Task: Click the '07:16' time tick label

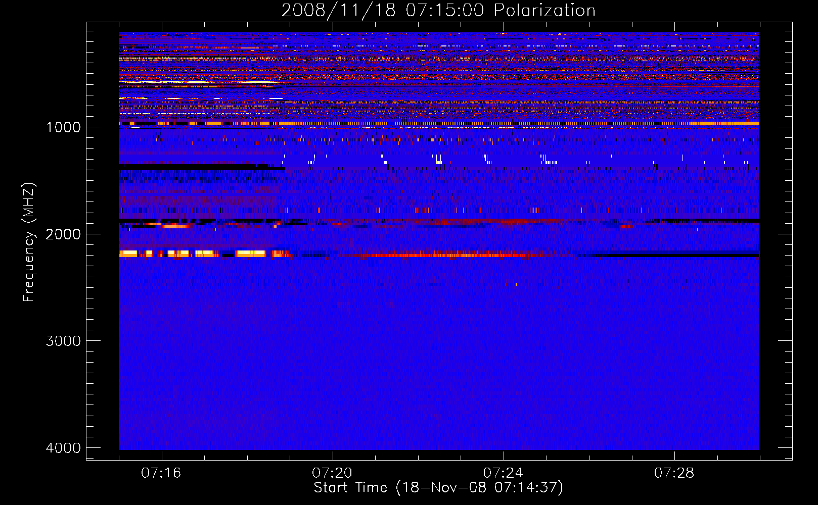Action: pos(161,473)
